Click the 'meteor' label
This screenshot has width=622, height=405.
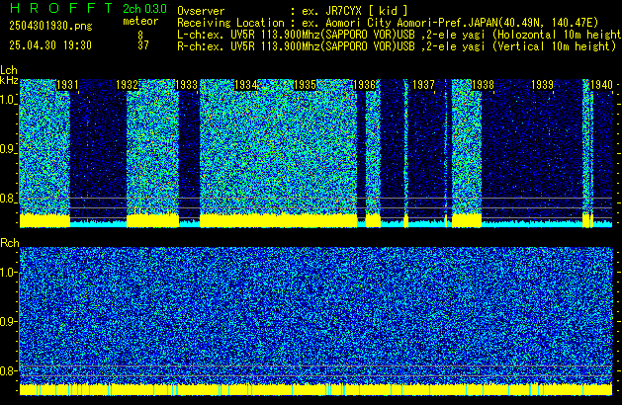click(x=140, y=21)
